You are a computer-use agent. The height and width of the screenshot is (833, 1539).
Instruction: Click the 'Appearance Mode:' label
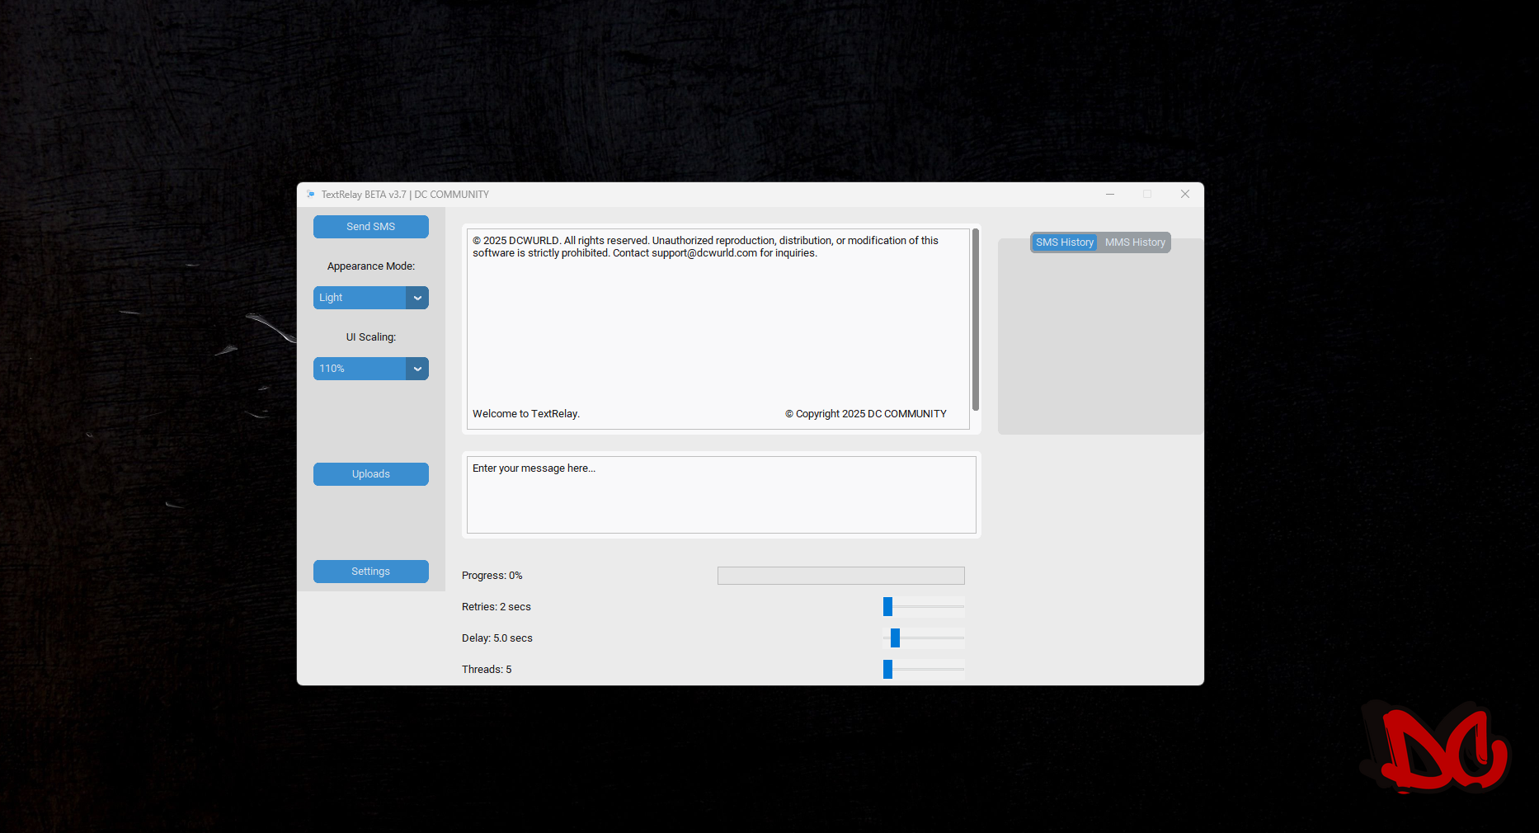371,266
